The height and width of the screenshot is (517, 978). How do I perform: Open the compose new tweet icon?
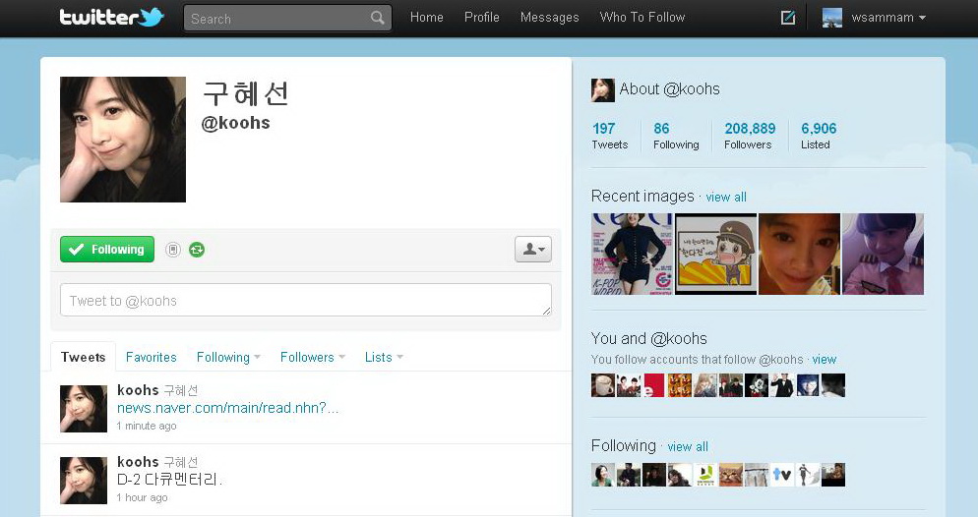pyautogui.click(x=788, y=18)
